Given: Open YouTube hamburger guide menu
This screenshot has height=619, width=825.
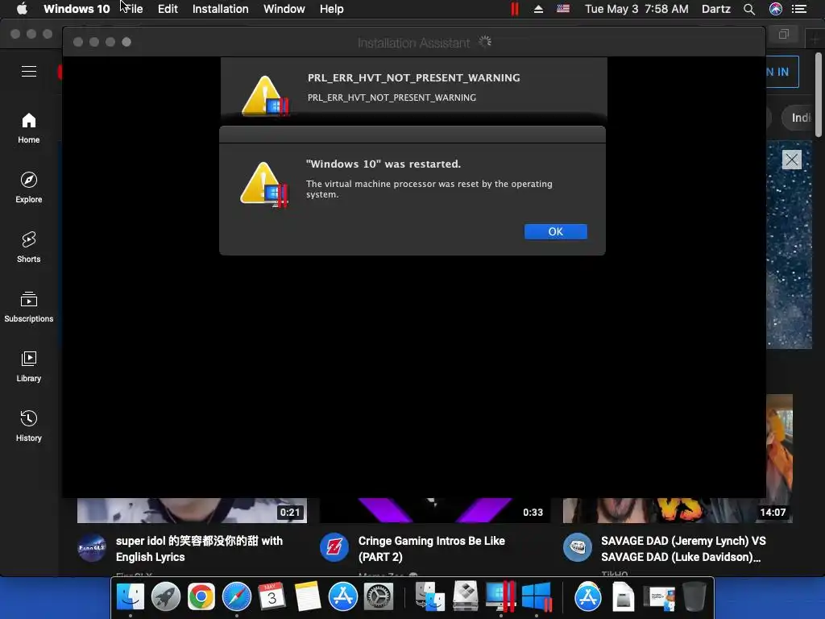Looking at the screenshot, I should click(x=29, y=72).
